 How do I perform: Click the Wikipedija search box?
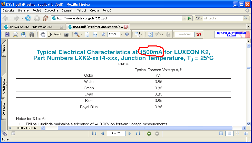[x=223, y=18]
